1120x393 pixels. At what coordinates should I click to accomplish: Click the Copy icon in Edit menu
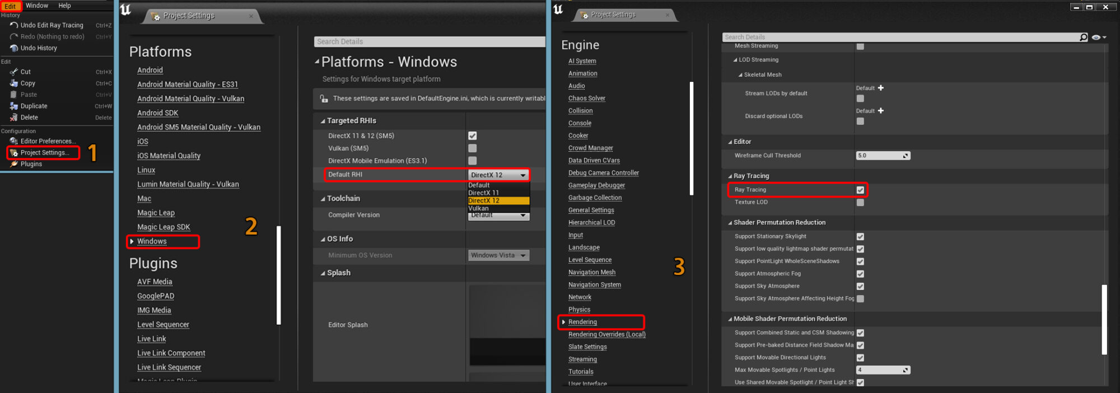pyautogui.click(x=14, y=83)
